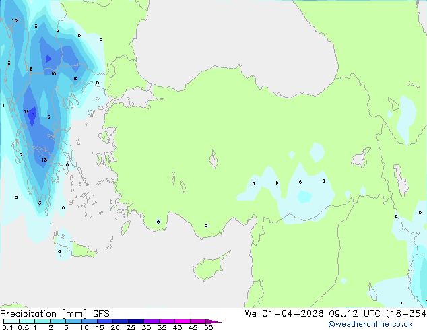This screenshot has height=330, width=427.
Task: Pick the purple swatch between 30 and 35
Action: tap(152, 321)
